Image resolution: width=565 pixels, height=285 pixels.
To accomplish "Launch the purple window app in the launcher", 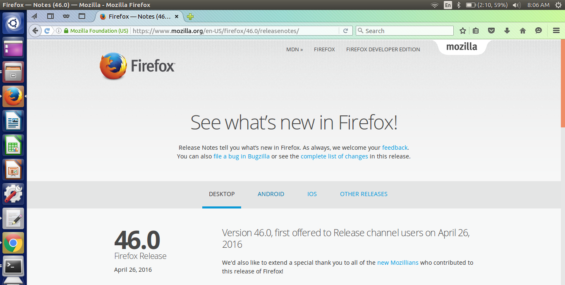I will [13, 48].
